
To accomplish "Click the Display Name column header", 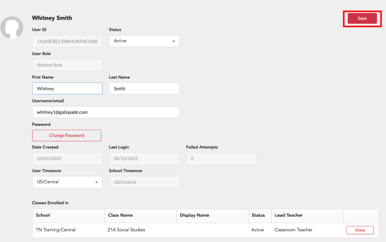I will coord(212,216).
